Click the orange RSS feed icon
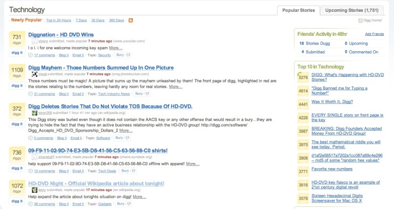The image size is (394, 209). tap(131, 20)
